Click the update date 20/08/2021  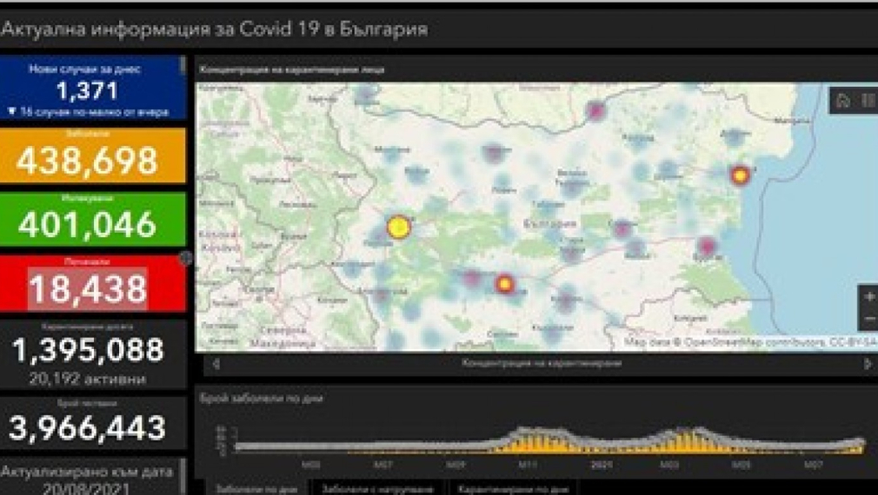pos(86,488)
